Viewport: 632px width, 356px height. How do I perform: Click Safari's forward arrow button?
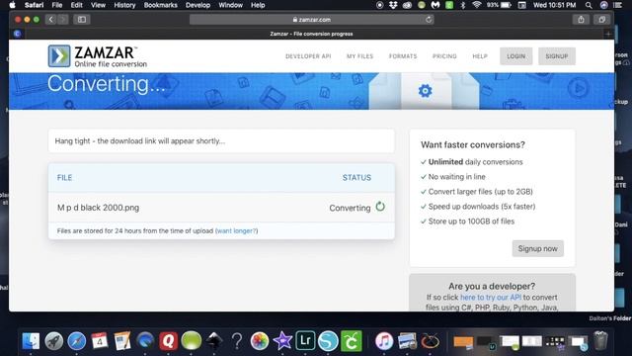pos(63,20)
